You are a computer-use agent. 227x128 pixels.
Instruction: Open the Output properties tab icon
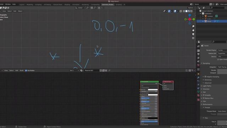pos(198,54)
